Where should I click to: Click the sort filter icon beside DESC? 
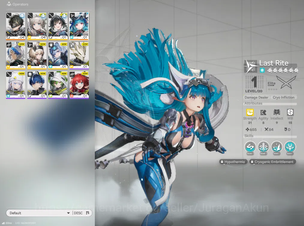(88, 213)
